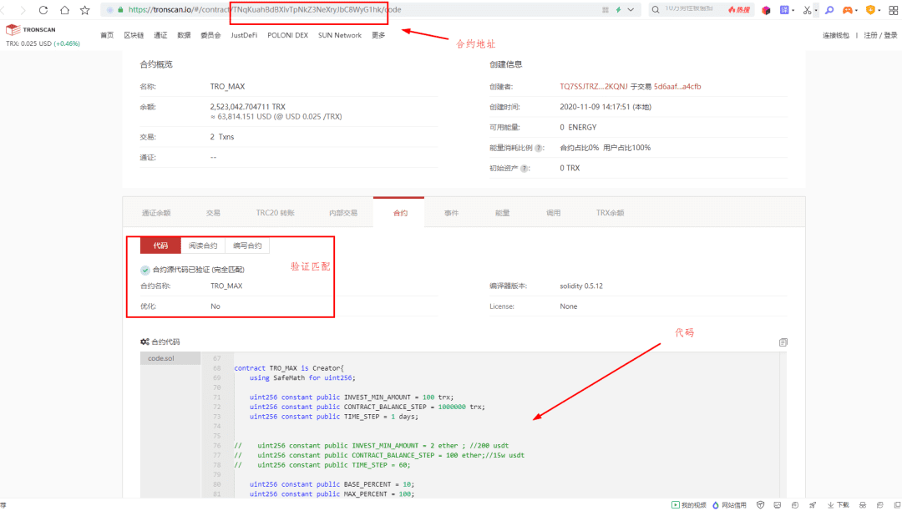Open the 区块链 navigation menu
This screenshot has width=902, height=511.
click(x=134, y=35)
